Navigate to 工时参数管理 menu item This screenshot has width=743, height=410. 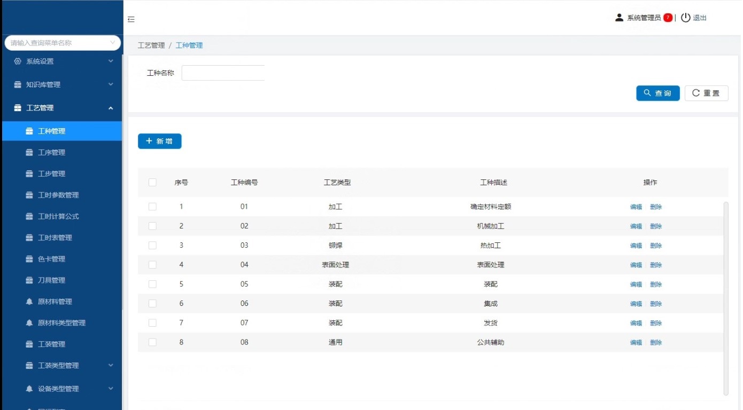click(x=58, y=195)
